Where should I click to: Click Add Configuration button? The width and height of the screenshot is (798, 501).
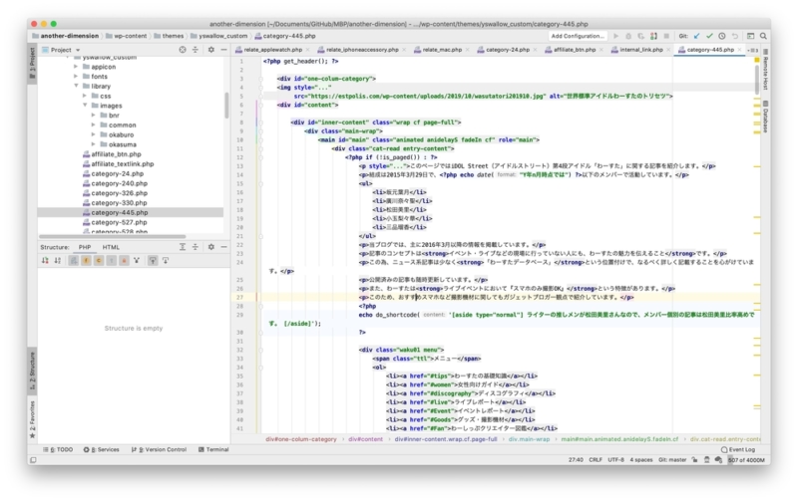coord(578,36)
